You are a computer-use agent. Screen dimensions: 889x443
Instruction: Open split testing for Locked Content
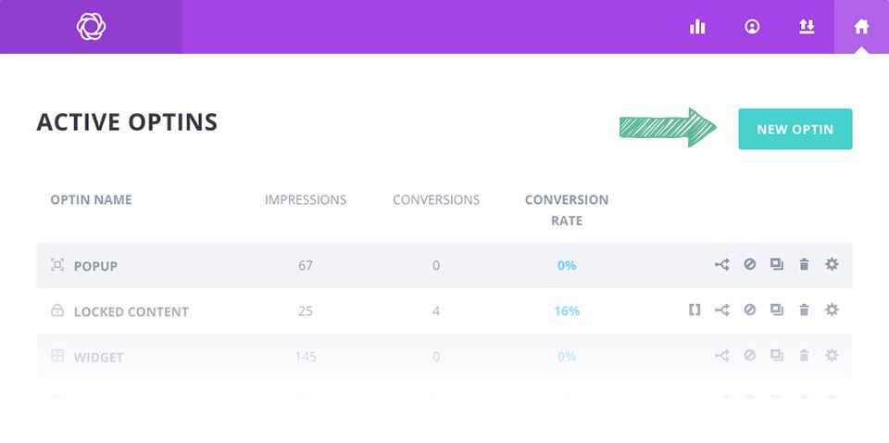(x=722, y=310)
